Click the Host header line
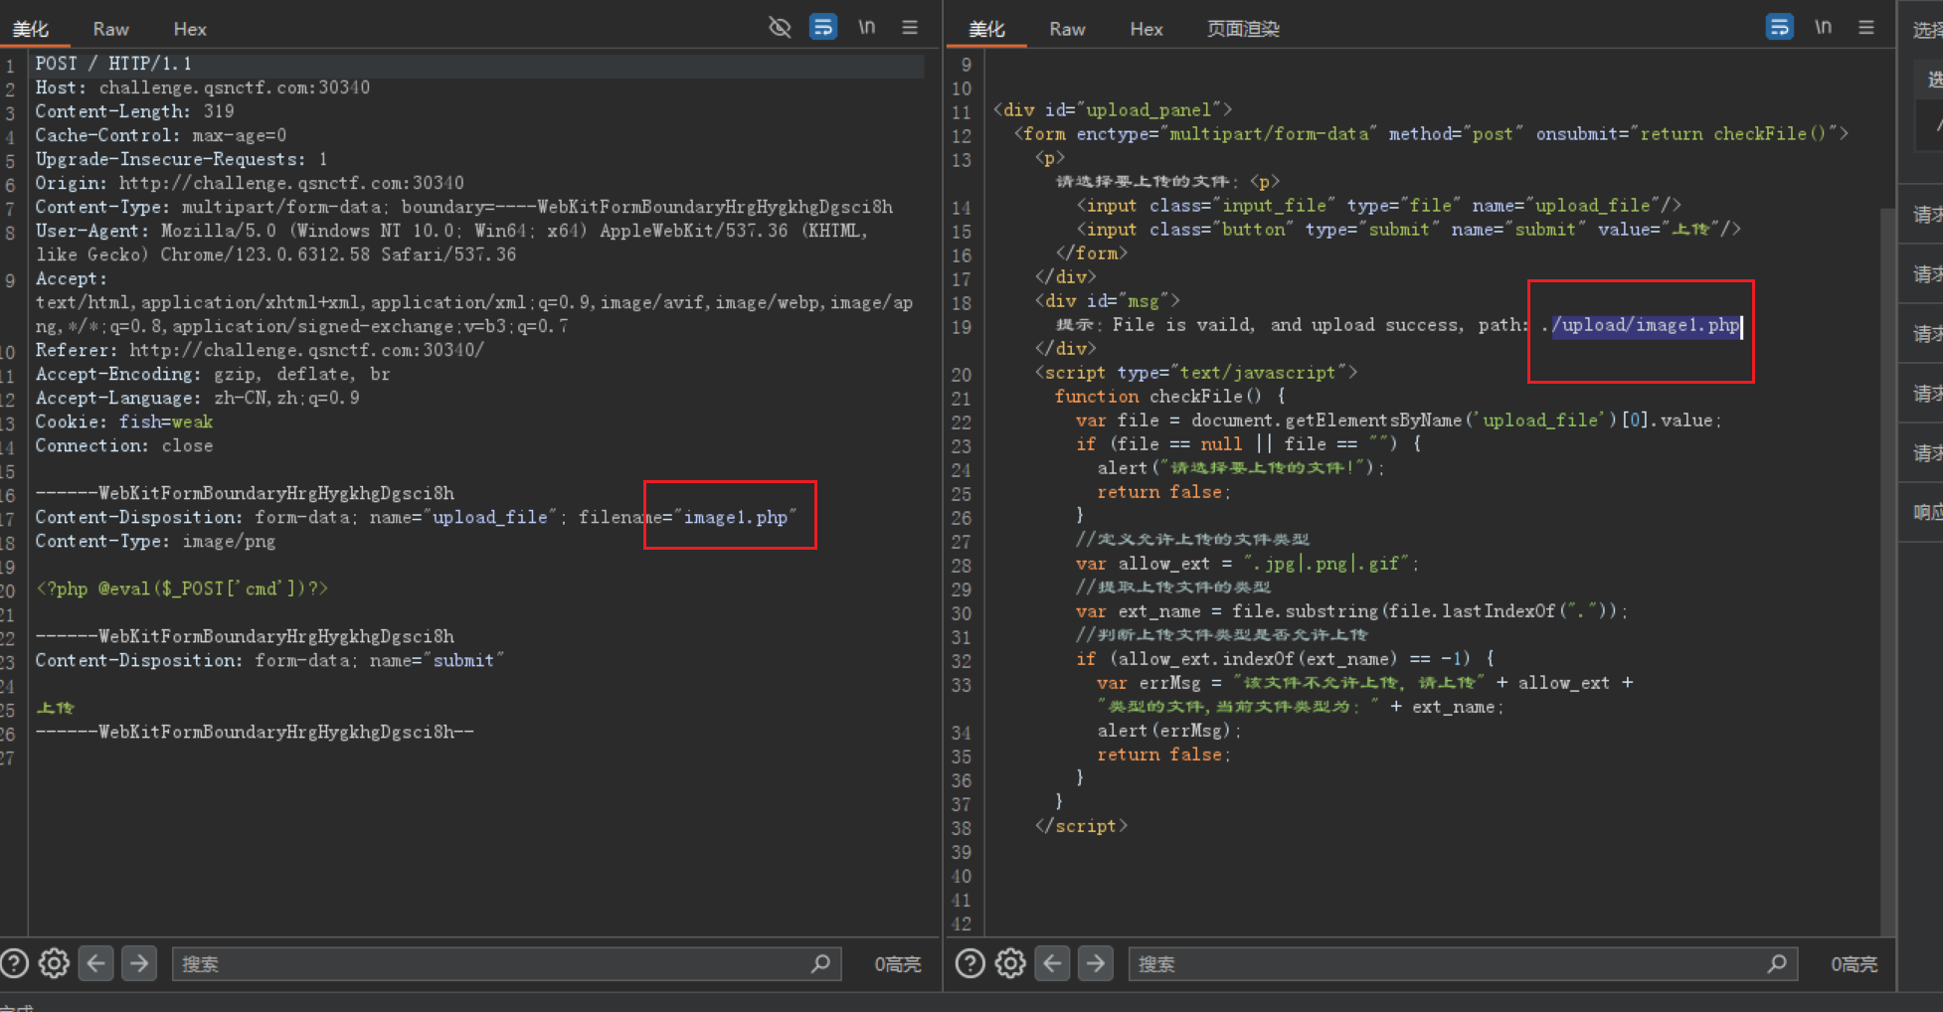Screen dimensions: 1943x1012 [203, 87]
